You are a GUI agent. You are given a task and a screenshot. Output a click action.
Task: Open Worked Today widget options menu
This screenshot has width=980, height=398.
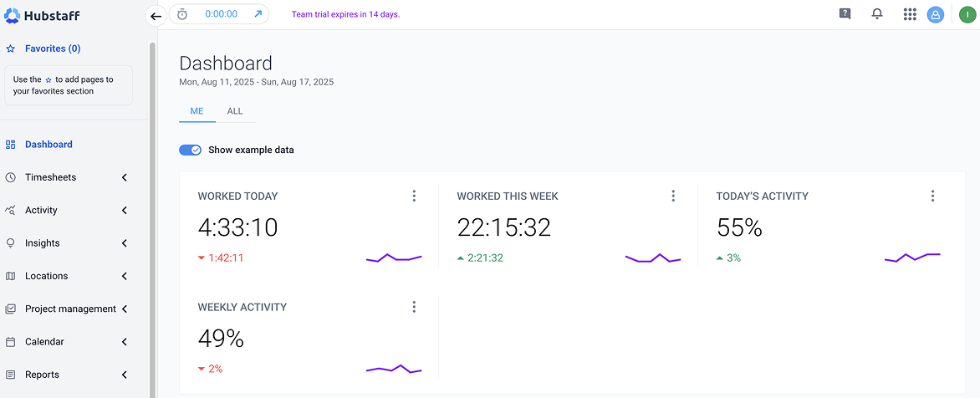pyautogui.click(x=414, y=196)
